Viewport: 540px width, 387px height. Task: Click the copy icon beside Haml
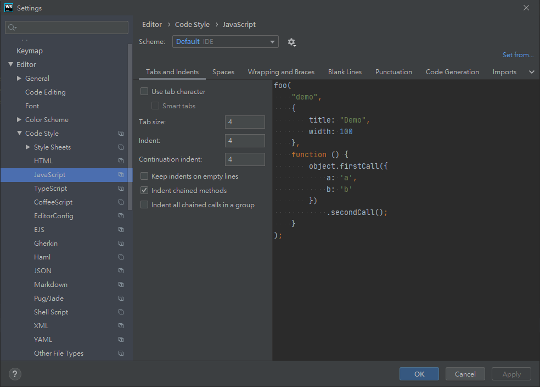tap(121, 257)
